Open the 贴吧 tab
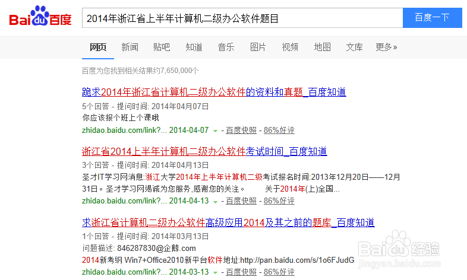467x280 pixels. pos(162,47)
